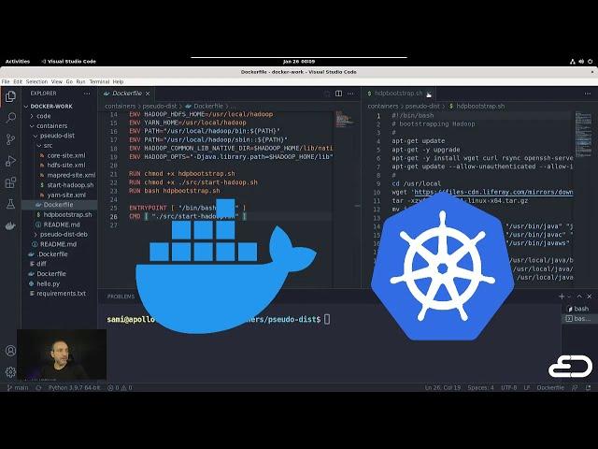The height and width of the screenshot is (449, 598).
Task: Change Dockerfile language mode in status bar
Action: click(x=550, y=387)
